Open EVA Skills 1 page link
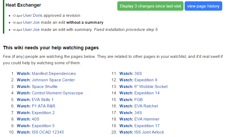Screen dimensions: 226x137 click(x=42, y=100)
